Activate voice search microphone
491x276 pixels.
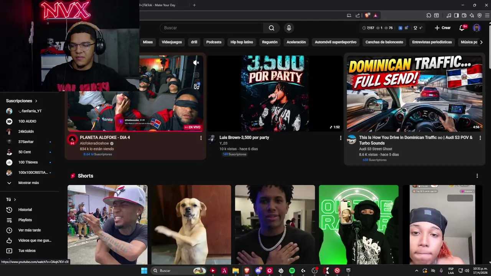pyautogui.click(x=289, y=28)
